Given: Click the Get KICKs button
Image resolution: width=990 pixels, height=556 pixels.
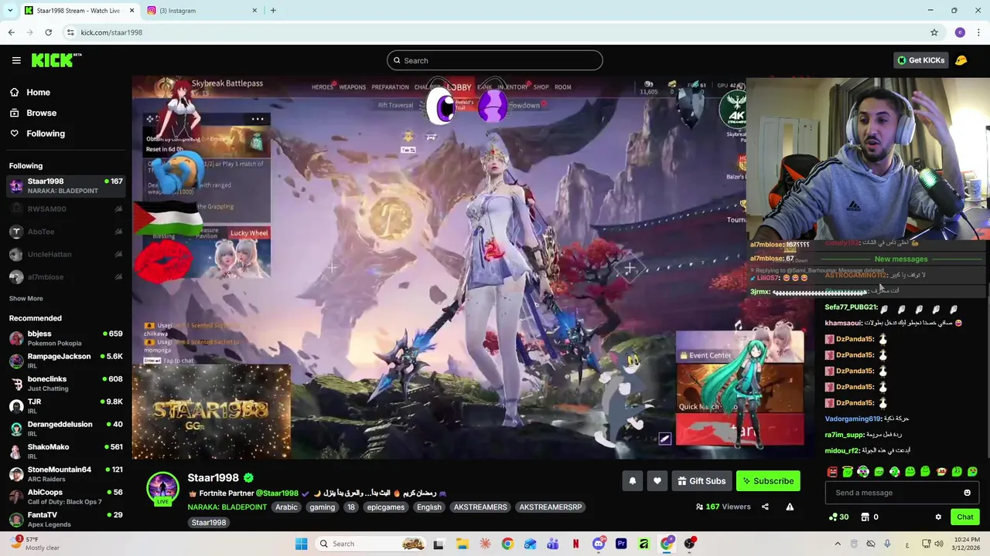Looking at the screenshot, I should tap(920, 60).
